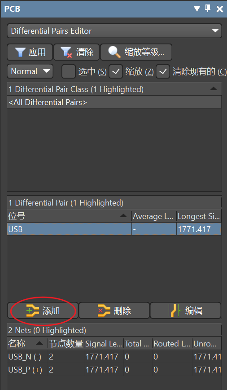Click the 编辑 edit differential pair button

point(185,311)
